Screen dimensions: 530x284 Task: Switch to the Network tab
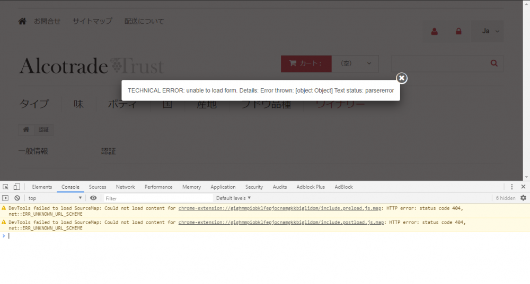tap(126, 187)
